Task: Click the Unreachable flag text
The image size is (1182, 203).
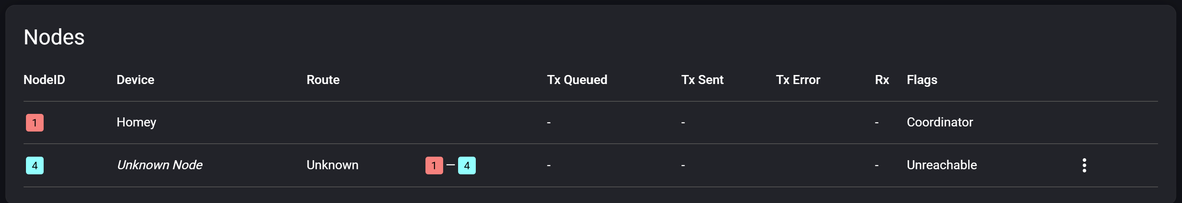Action: click(x=942, y=165)
